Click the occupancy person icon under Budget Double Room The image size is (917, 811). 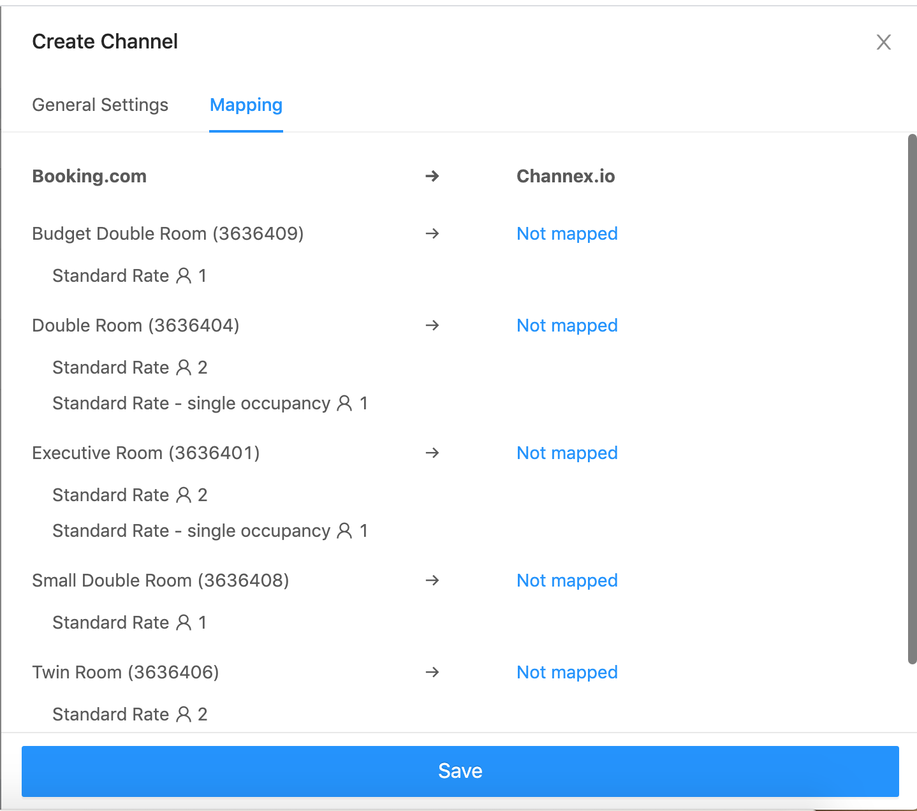[x=184, y=275]
